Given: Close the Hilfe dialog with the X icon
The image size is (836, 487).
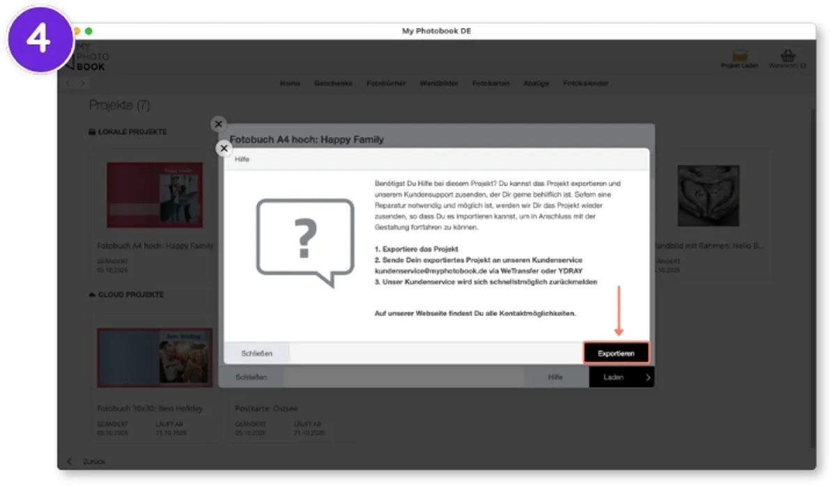Looking at the screenshot, I should [224, 148].
